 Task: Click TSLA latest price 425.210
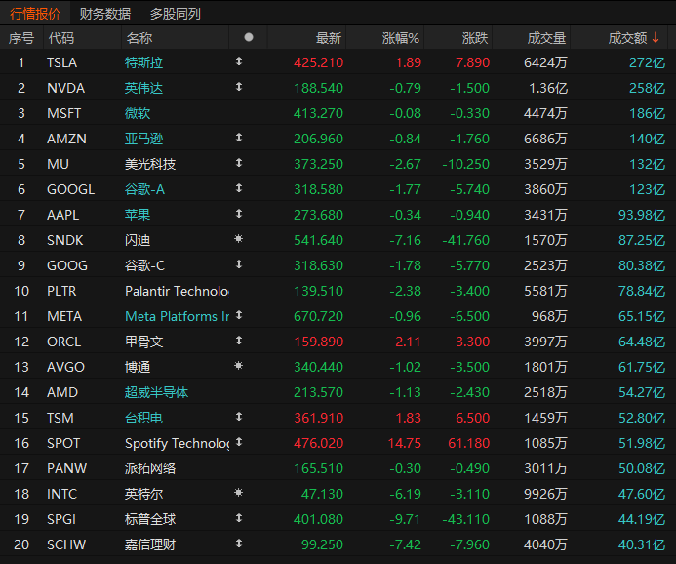[x=319, y=63]
